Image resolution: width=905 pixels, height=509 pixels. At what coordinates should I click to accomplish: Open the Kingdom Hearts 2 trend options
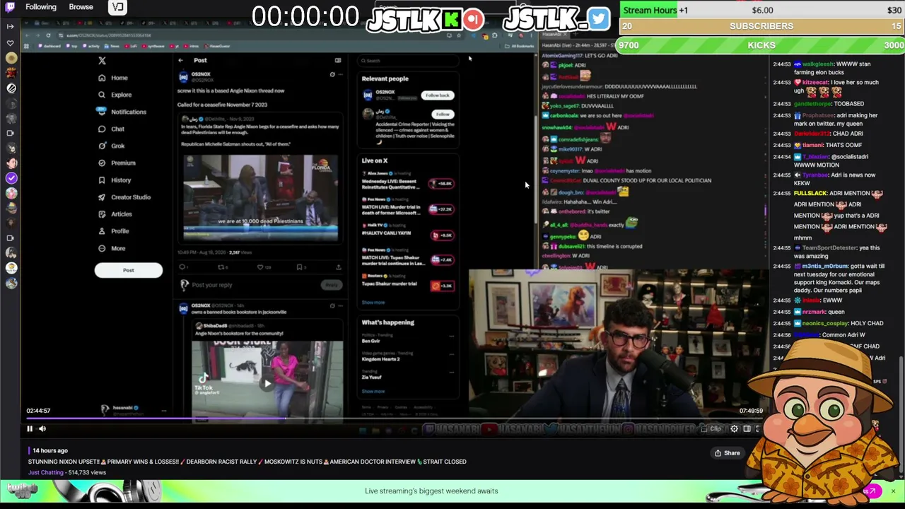coord(452,353)
